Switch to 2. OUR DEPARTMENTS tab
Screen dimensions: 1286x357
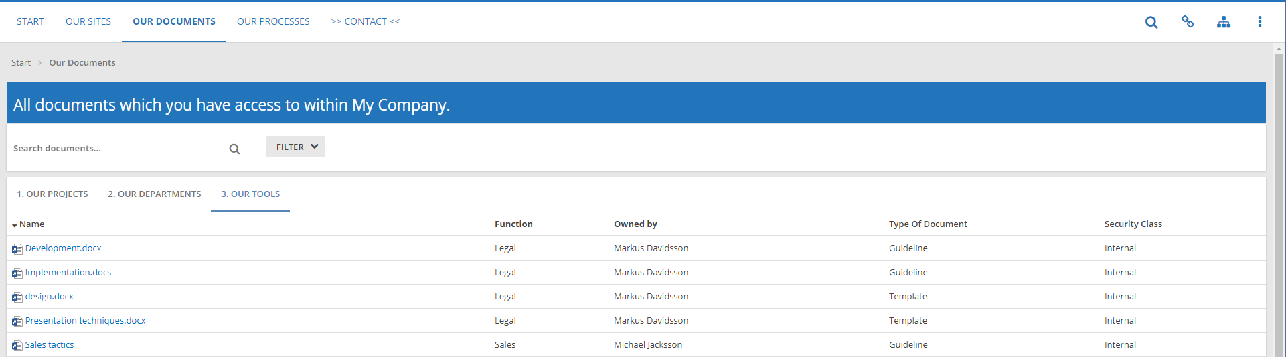155,194
